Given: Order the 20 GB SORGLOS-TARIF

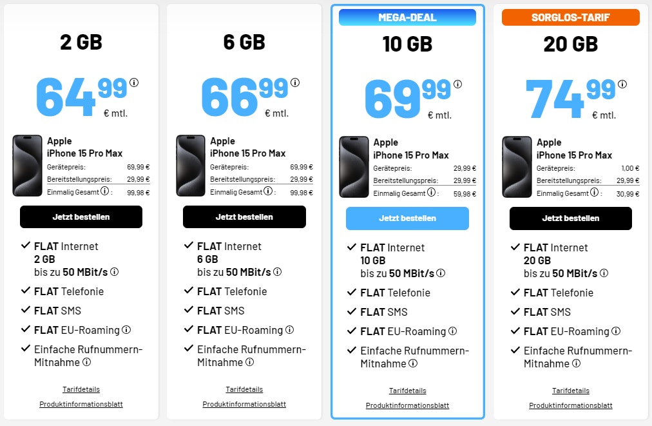Looking at the screenshot, I should 570,218.
